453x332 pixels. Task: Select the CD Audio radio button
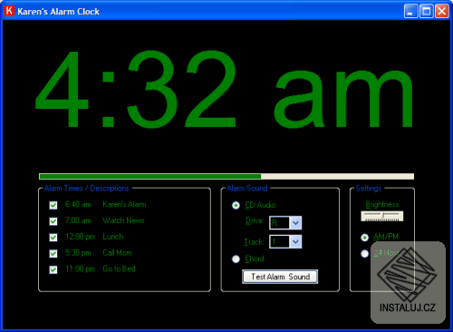coord(236,205)
